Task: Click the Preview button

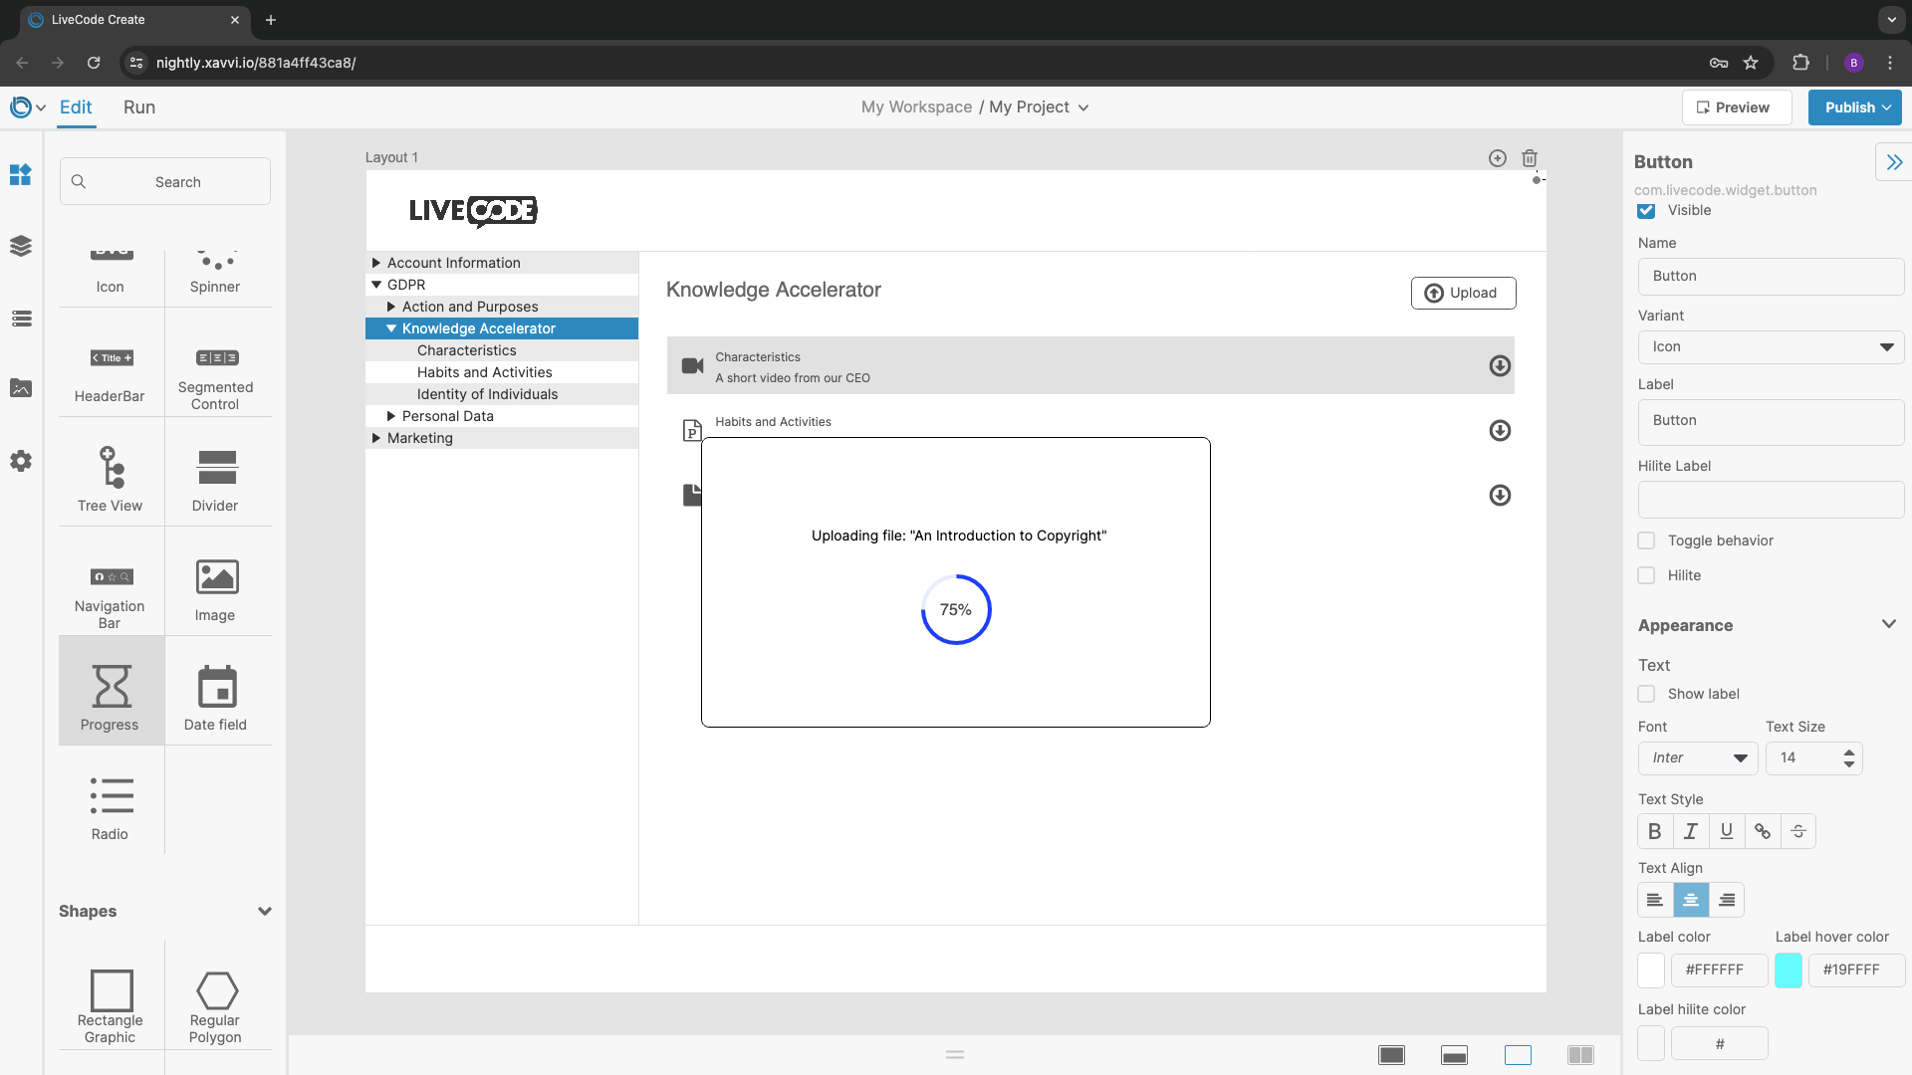Action: [1736, 107]
